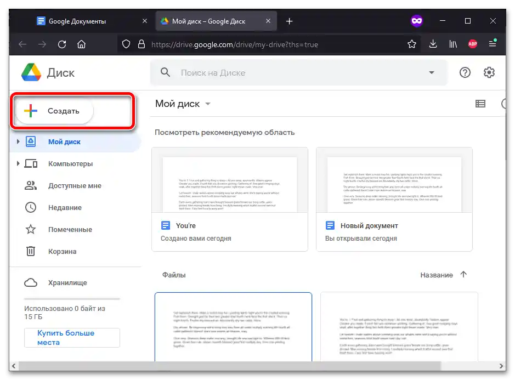Click the Создать button
The image size is (515, 380).
(54, 111)
